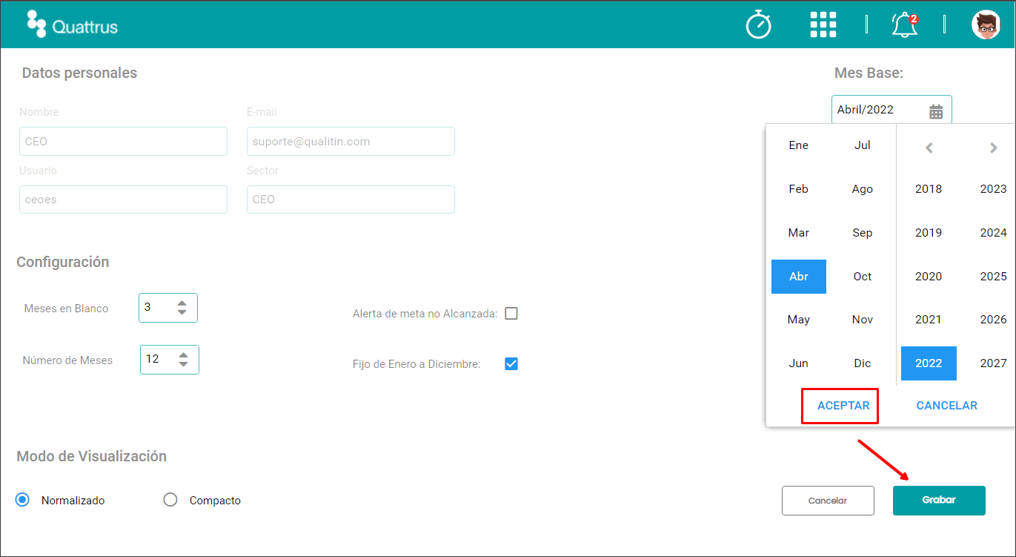
Task: Click the Meses en Blanco number field
Action: tap(168, 308)
